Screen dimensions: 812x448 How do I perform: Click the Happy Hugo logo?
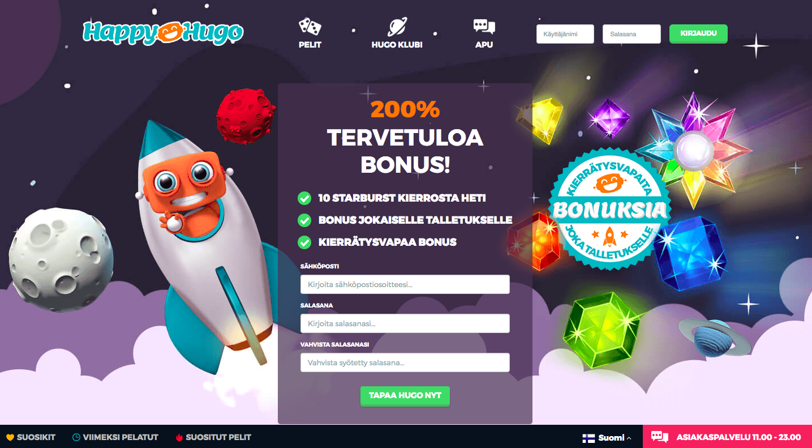(x=163, y=32)
